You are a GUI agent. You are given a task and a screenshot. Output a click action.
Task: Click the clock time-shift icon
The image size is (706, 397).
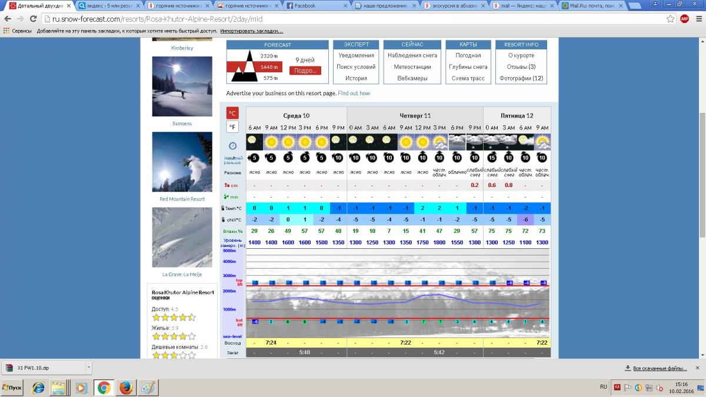coord(233,145)
